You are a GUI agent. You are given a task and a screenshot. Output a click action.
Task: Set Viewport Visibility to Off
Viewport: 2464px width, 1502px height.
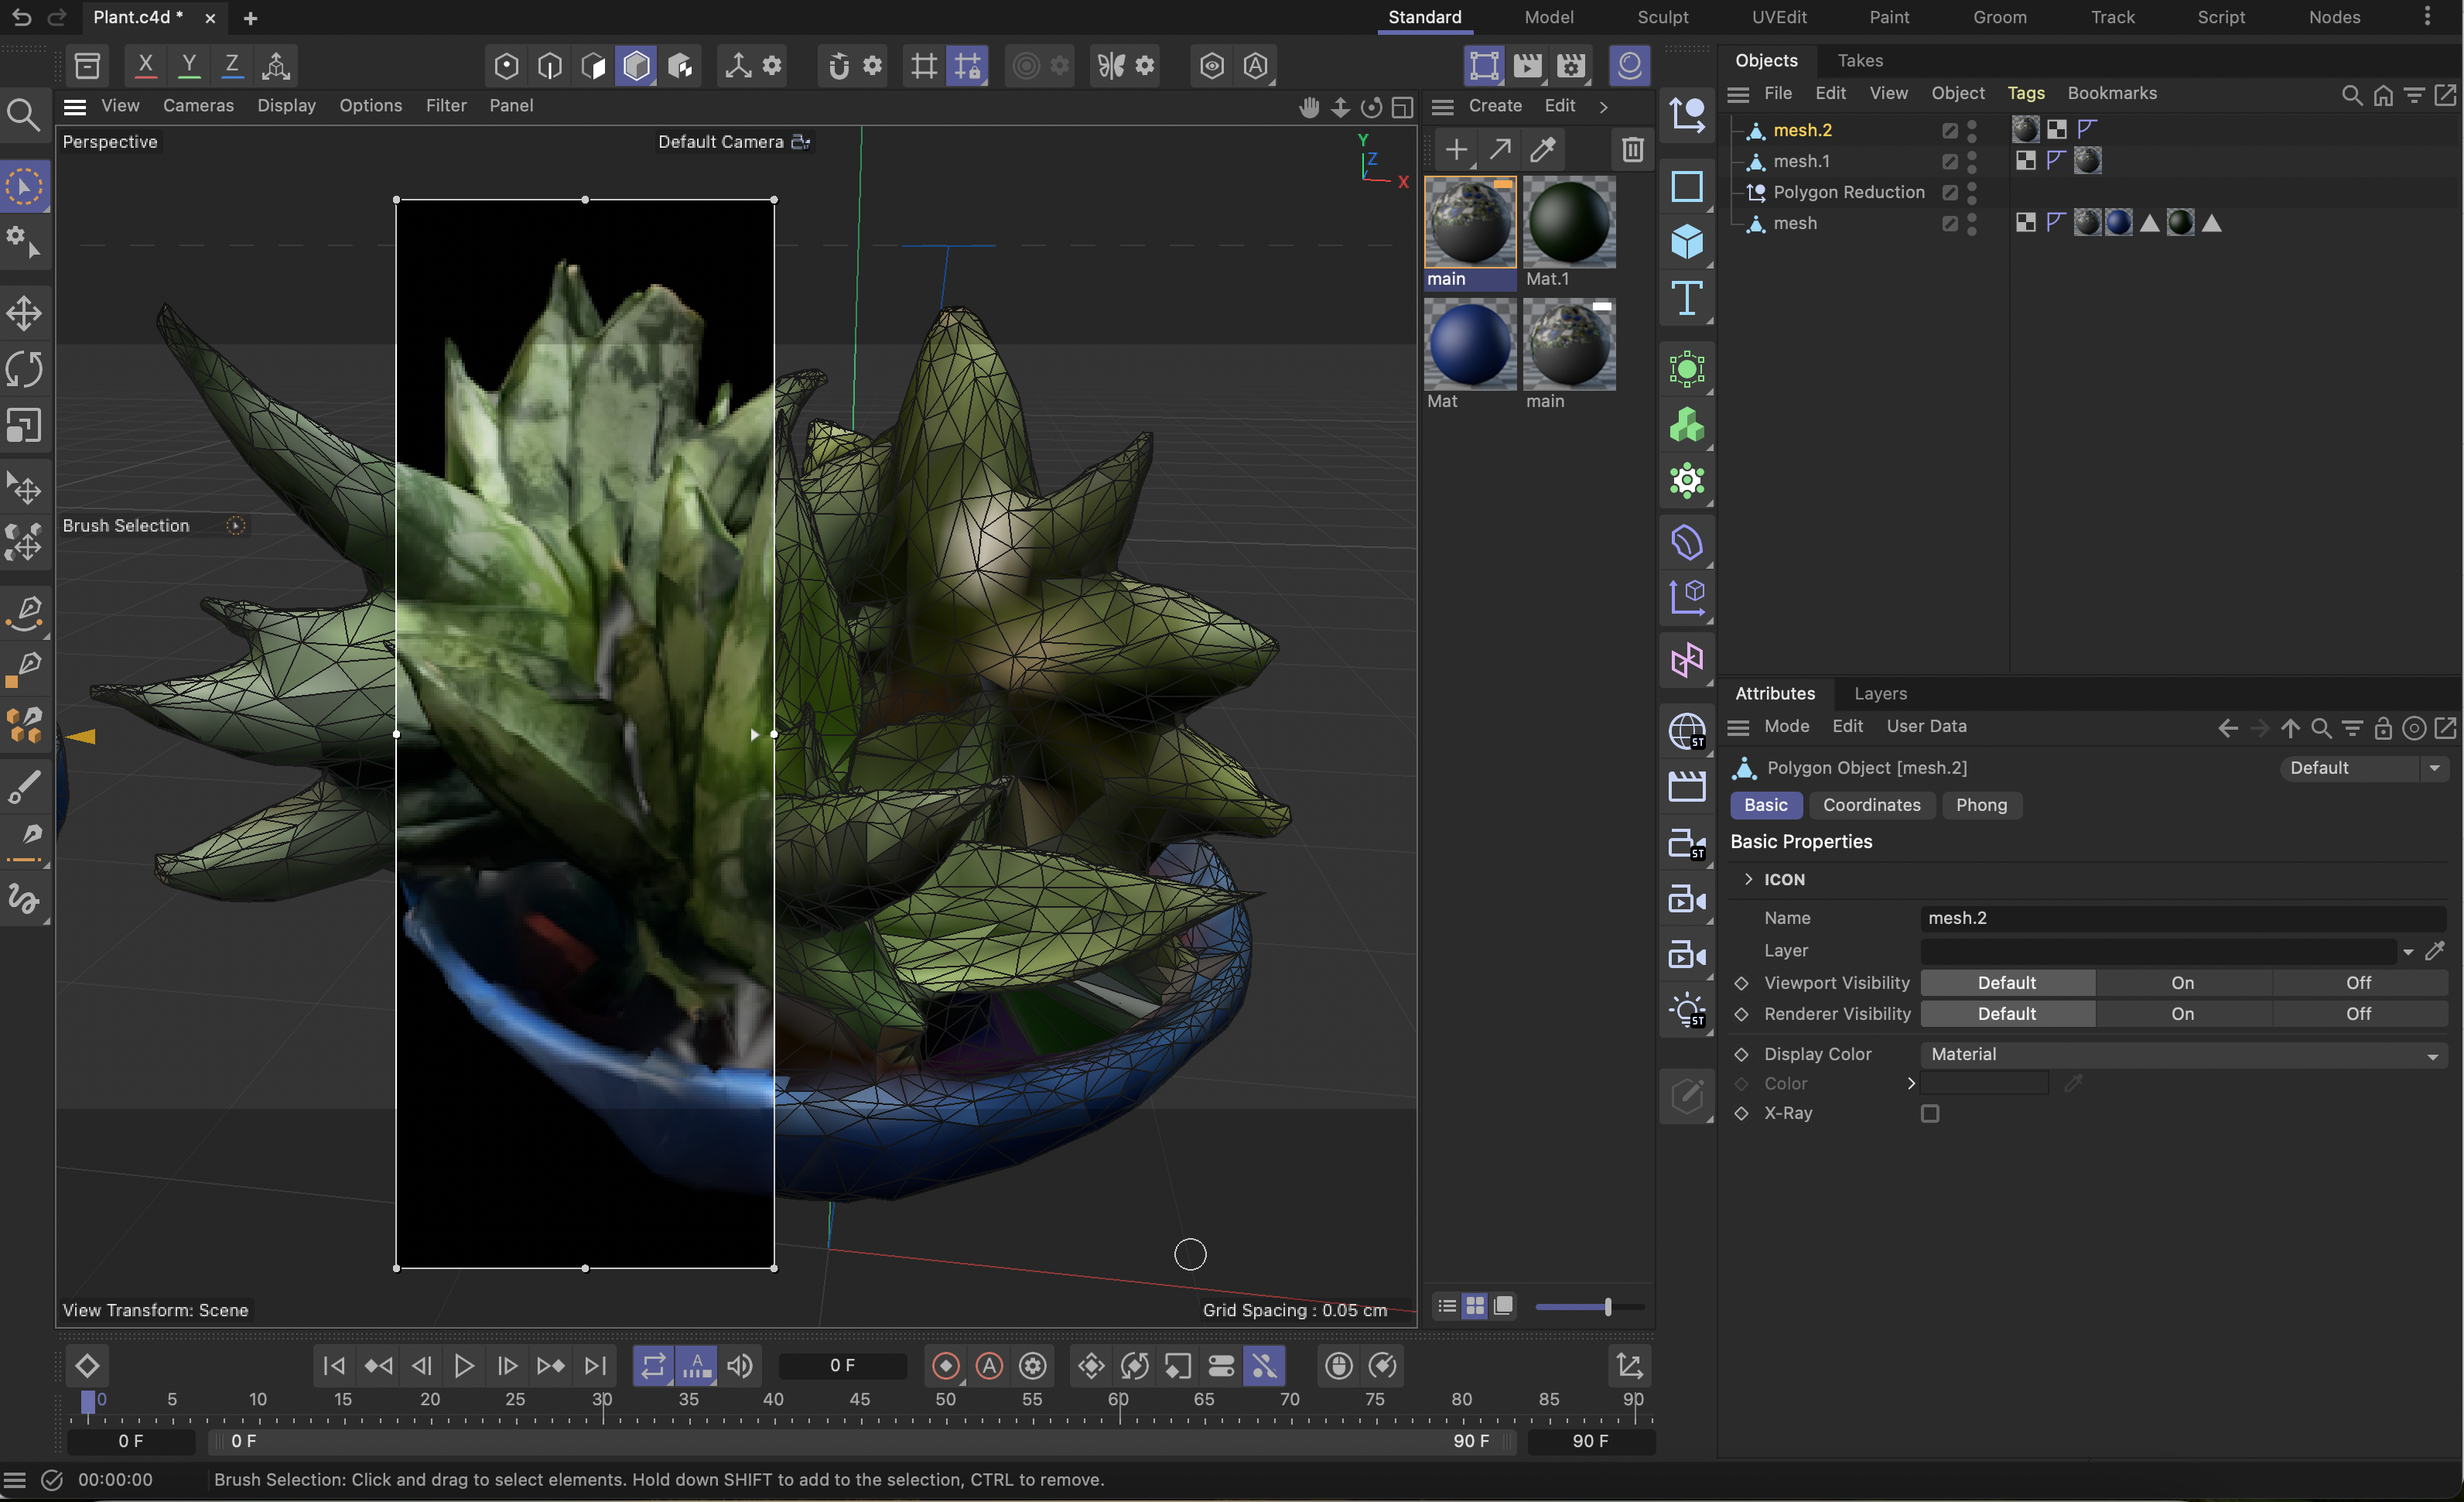click(x=2358, y=982)
